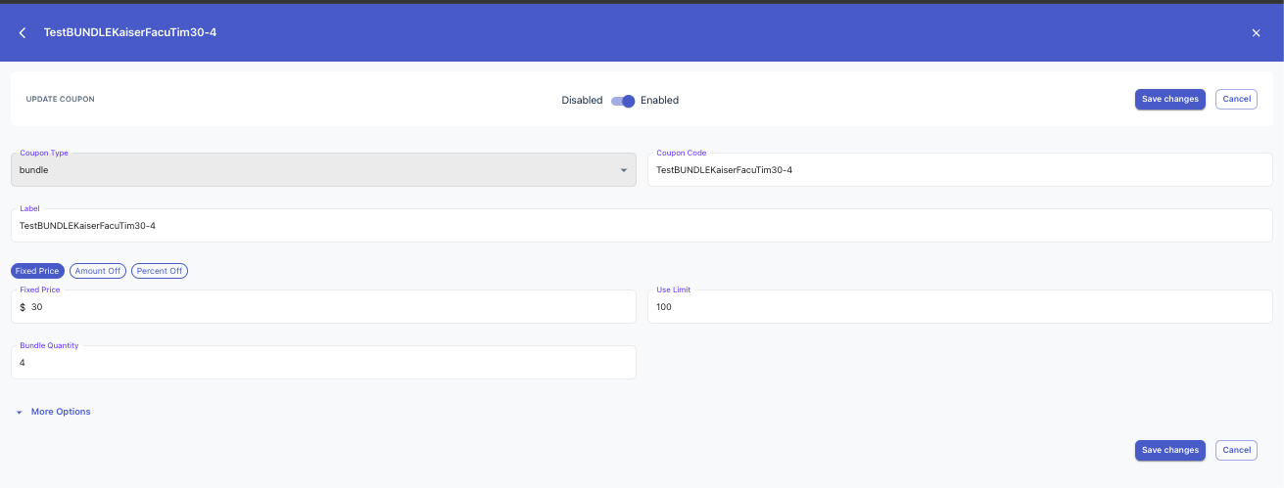1284x488 pixels.
Task: Go back using the header arrow
Action: tap(23, 33)
